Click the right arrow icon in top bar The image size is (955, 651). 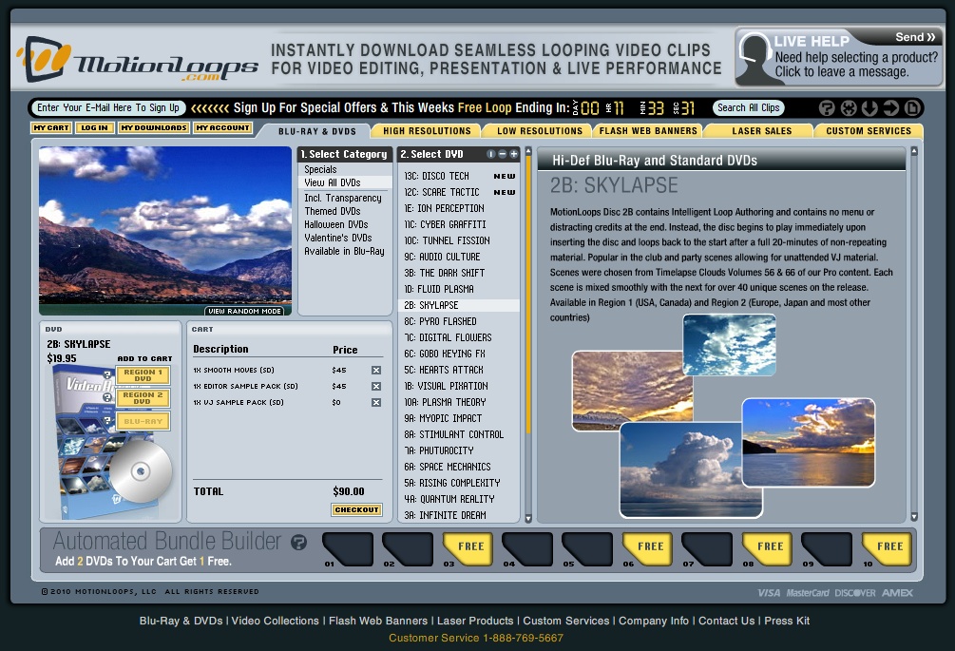pyautogui.click(x=891, y=107)
